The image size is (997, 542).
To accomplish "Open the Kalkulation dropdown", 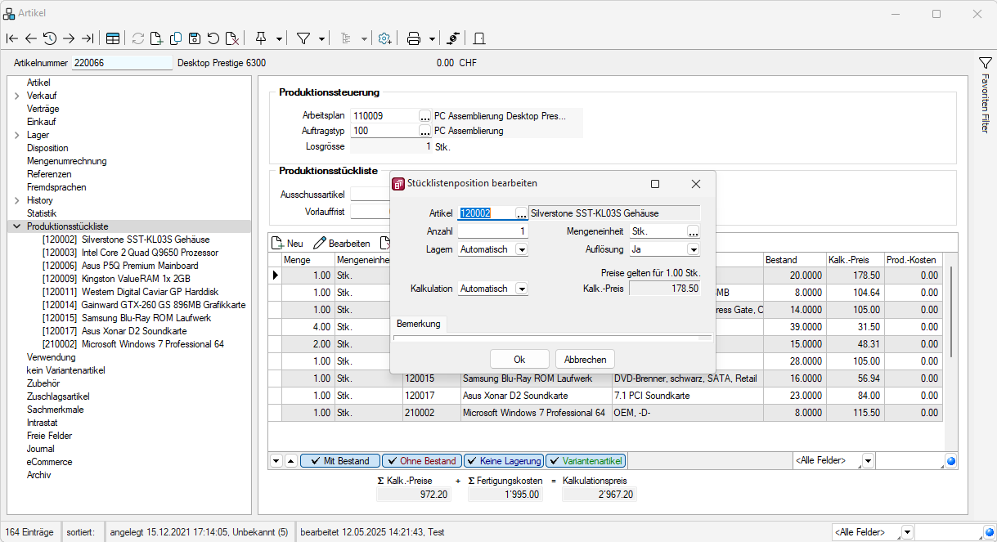I will [522, 289].
